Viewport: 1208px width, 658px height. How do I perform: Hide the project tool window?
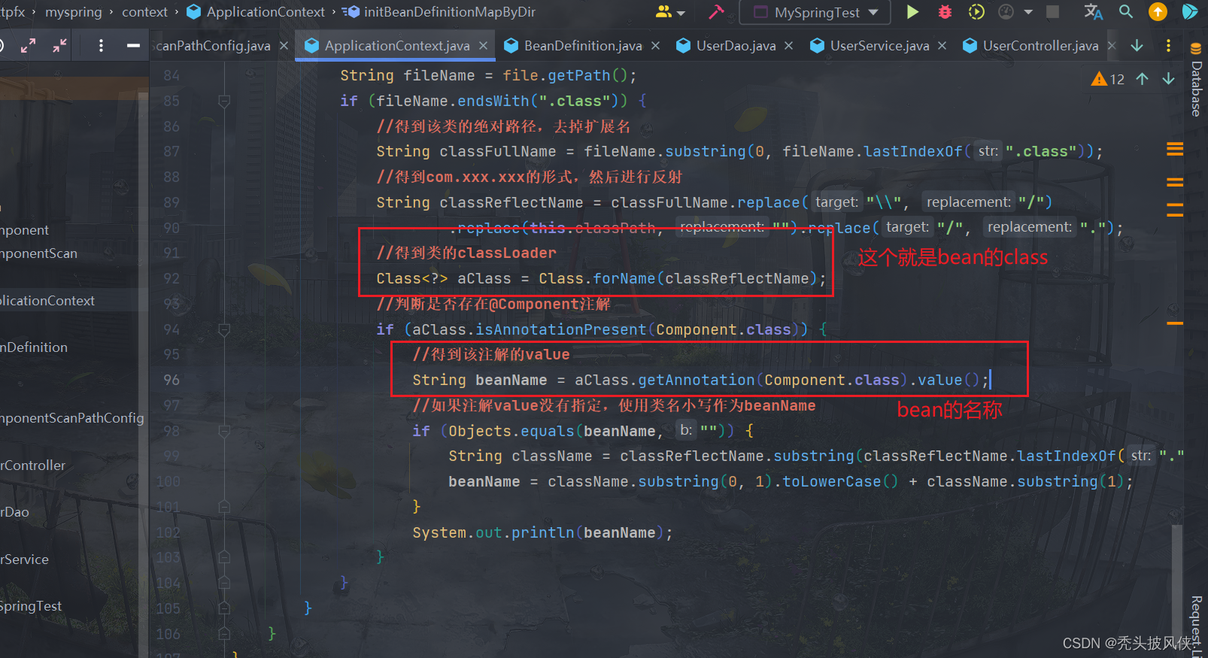point(133,46)
